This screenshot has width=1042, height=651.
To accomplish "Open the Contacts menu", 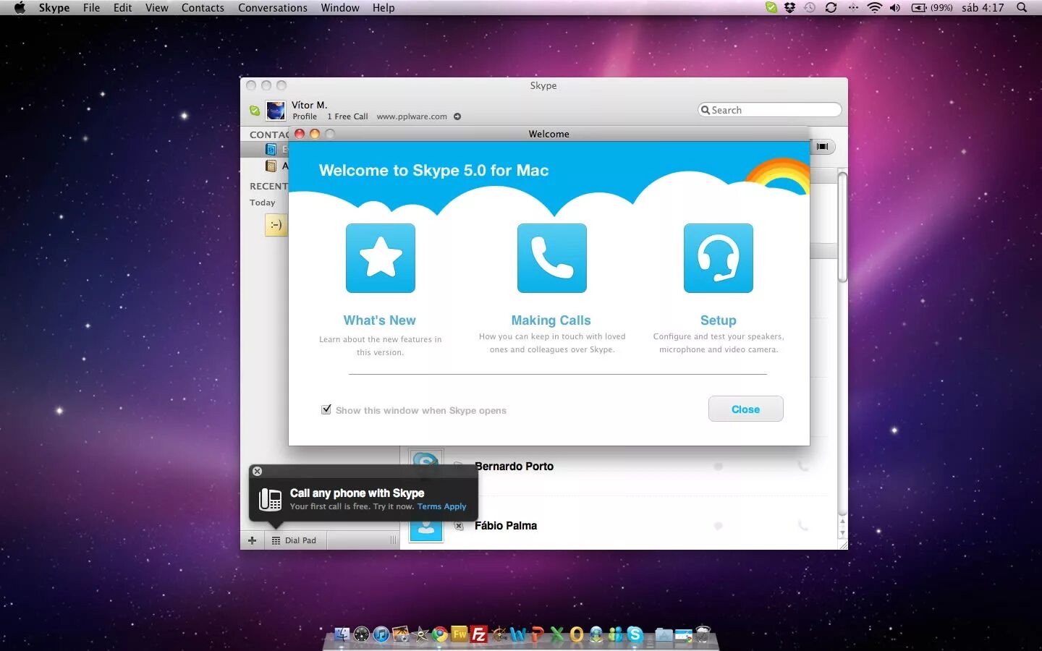I will coord(203,8).
